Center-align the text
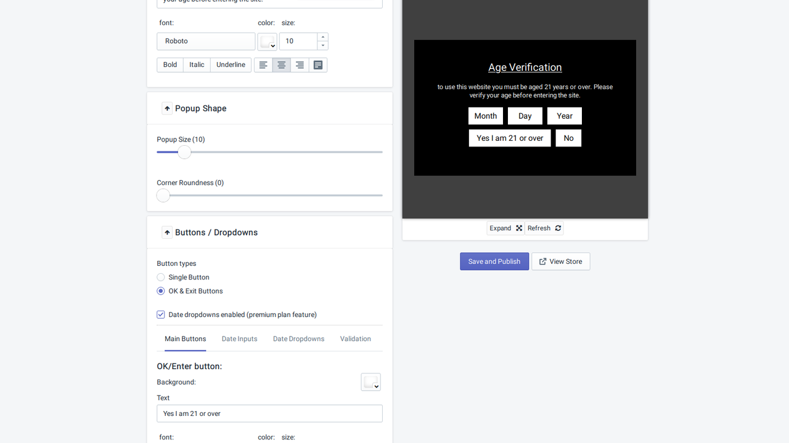 pyautogui.click(x=282, y=65)
